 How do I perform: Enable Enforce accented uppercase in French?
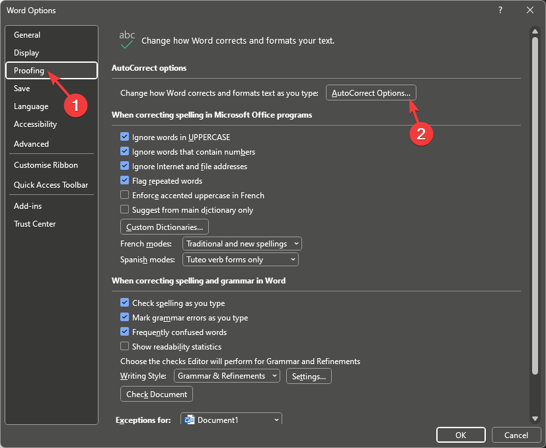pyautogui.click(x=124, y=196)
